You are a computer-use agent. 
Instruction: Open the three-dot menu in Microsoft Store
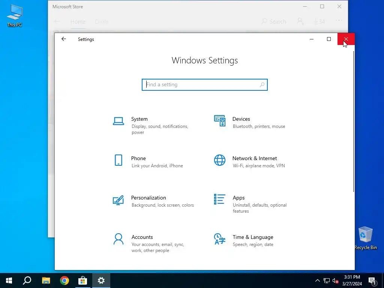(x=339, y=21)
